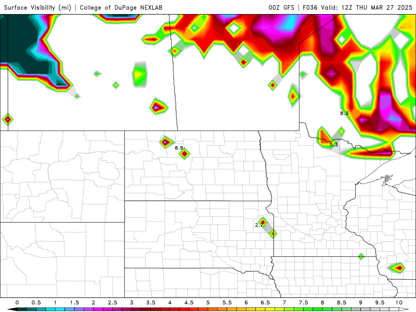Click the yellow legend swatch below 6.5
This screenshot has width=416, height=312.
pos(270,309)
